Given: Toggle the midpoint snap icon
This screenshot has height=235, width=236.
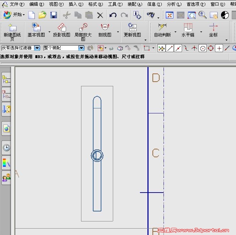Looking at the screenshot, I should coord(178,48).
